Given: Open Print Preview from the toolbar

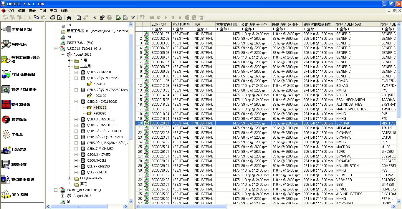Looking at the screenshot, I should click(x=60, y=18).
